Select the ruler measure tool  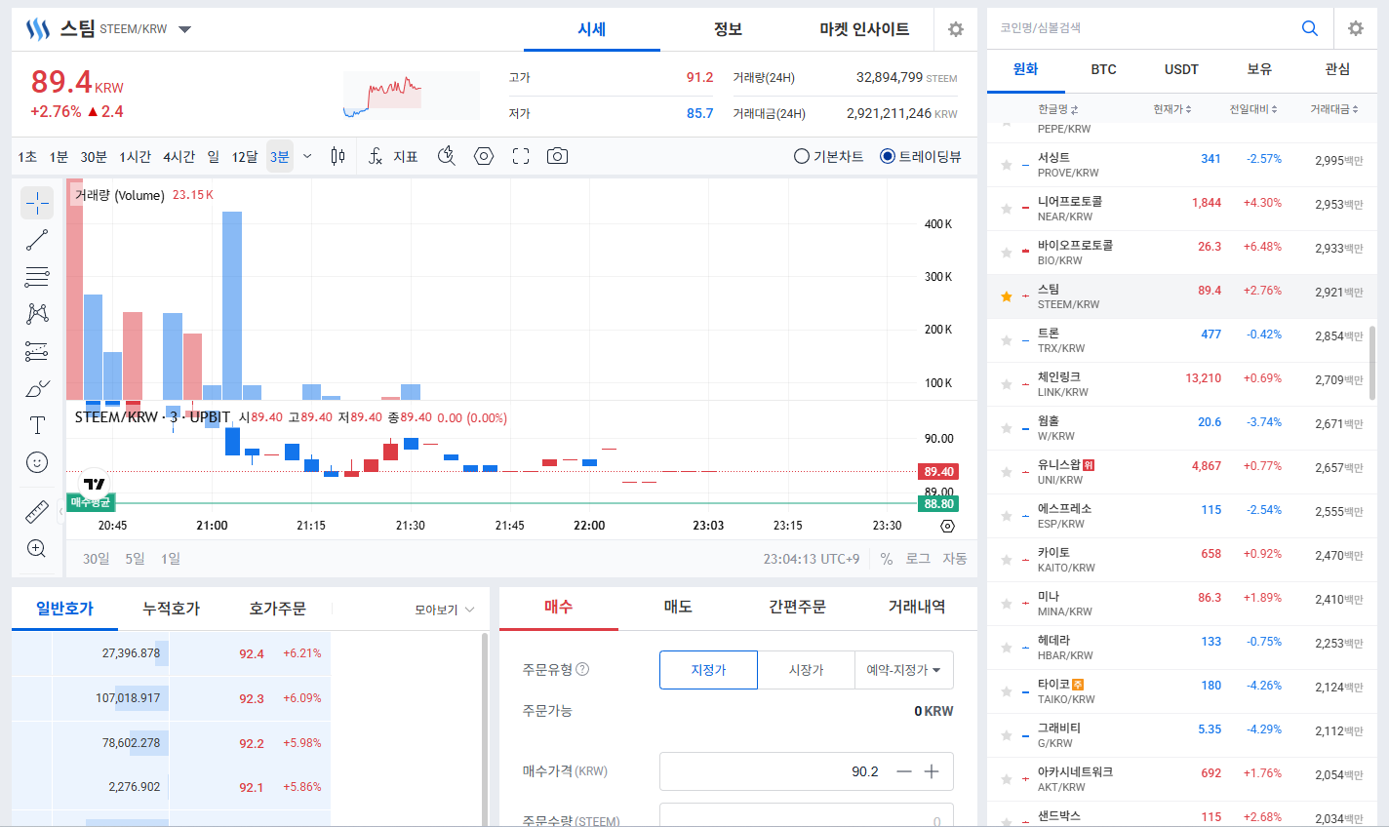point(37,511)
